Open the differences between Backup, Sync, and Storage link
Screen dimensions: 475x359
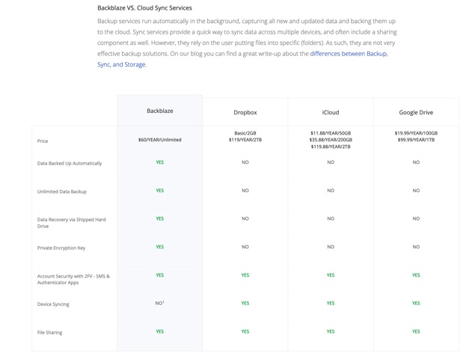point(349,54)
